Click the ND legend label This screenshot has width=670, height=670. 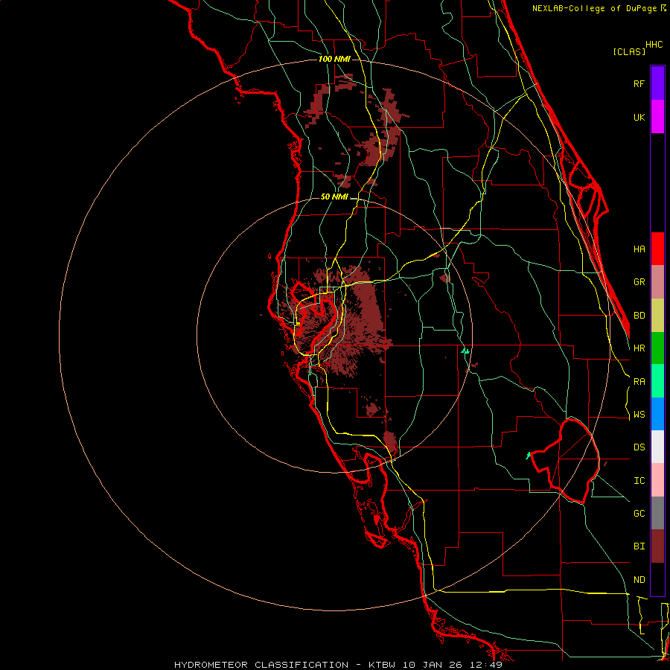click(x=639, y=580)
